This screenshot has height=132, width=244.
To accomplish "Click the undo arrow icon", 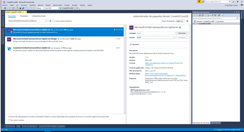I will click(x=27, y=8).
